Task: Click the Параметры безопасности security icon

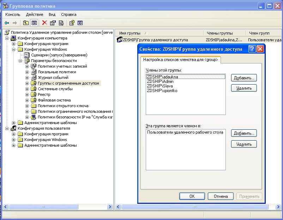Action: click(27, 61)
